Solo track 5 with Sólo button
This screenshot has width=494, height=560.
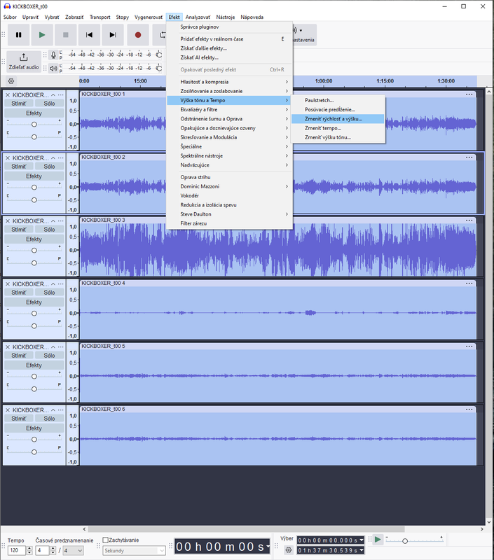point(49,356)
